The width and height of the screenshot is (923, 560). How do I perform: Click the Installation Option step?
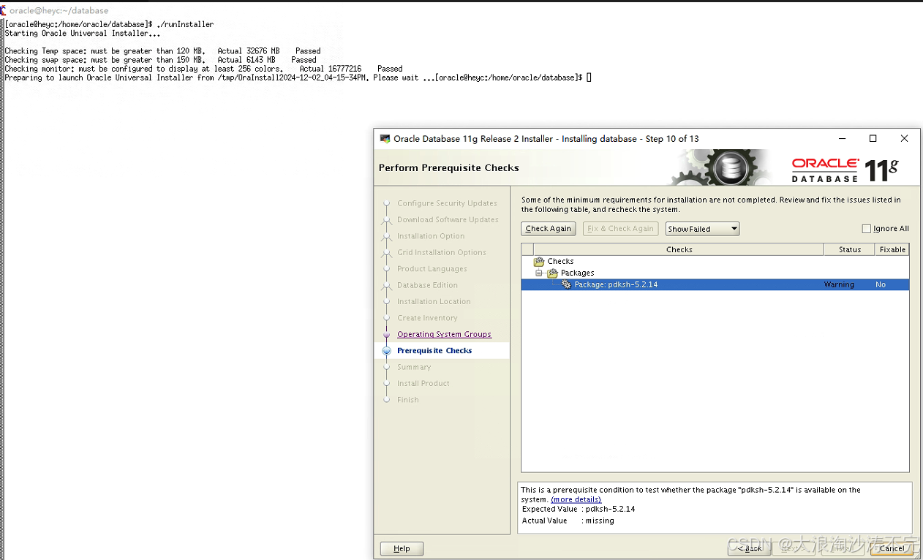431,236
